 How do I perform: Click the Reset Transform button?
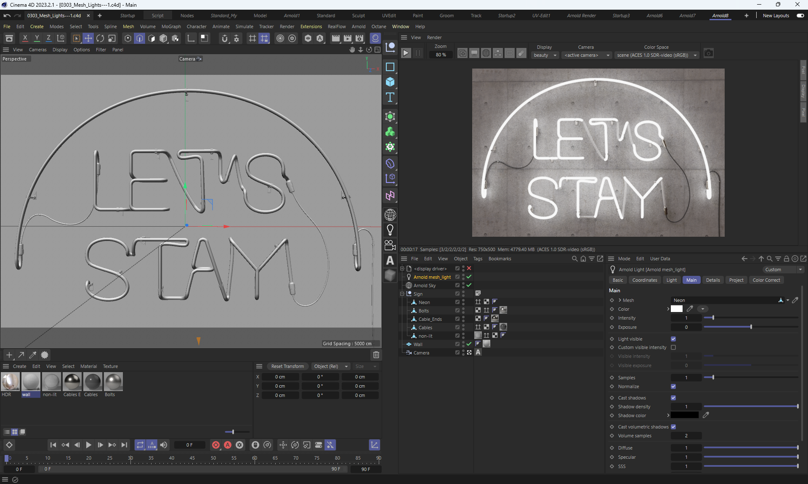(287, 366)
